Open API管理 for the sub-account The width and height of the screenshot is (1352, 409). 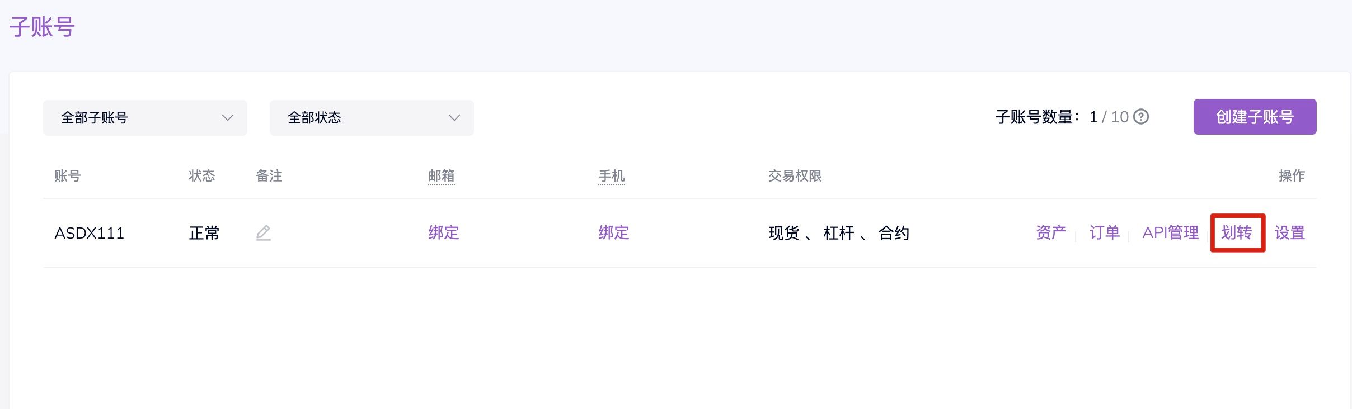(1170, 232)
